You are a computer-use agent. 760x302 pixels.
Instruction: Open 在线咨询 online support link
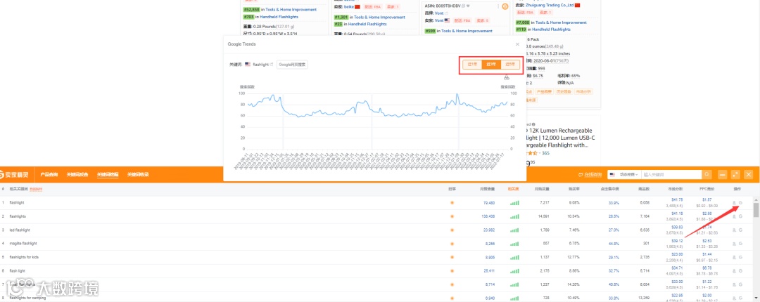[x=590, y=174]
